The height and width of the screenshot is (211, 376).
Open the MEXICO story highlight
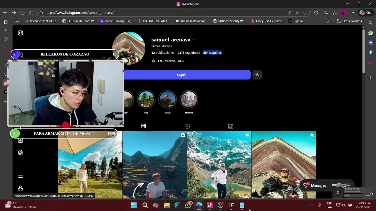pos(189,100)
